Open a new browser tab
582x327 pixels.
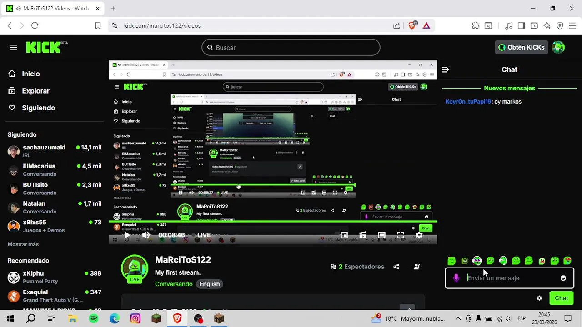113,9
